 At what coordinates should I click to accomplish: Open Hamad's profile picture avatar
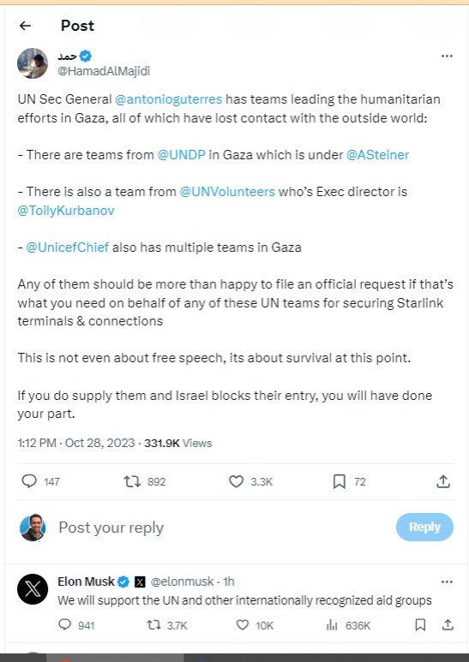33,63
